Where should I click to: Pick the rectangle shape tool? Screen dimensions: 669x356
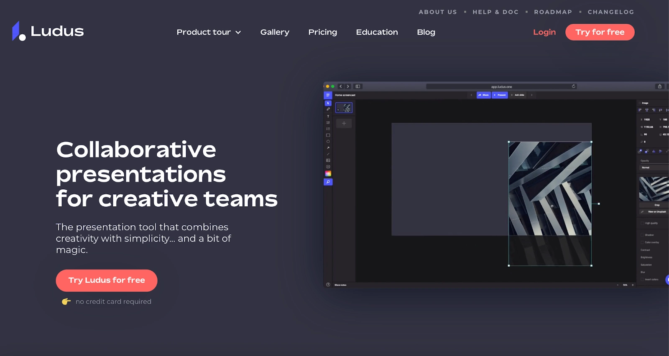tap(328, 135)
